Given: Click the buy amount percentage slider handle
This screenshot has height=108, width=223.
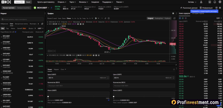Looking at the screenshot, I should click(x=48, y=97).
